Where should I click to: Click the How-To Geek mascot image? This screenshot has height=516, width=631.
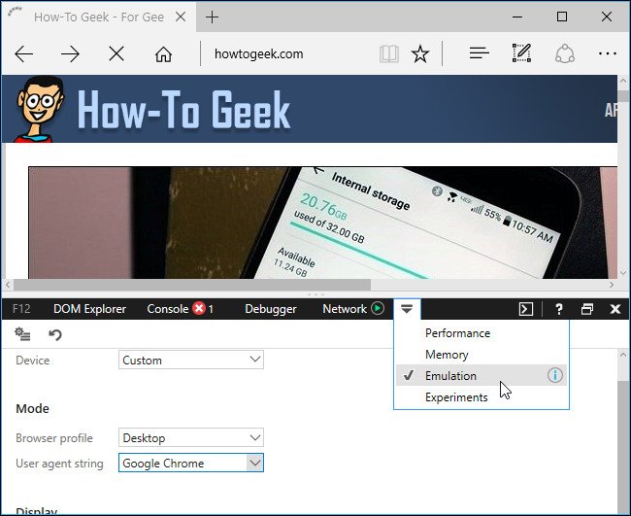click(x=40, y=109)
